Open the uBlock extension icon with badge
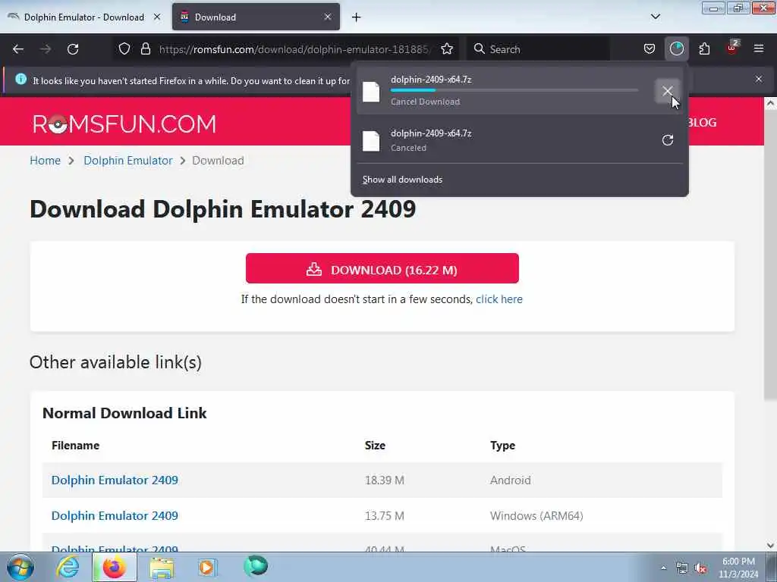 pos(732,48)
